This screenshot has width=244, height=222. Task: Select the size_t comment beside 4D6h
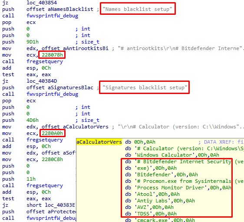[x=90, y=120]
